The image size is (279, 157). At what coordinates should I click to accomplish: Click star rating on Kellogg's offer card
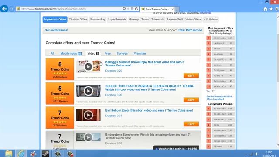pyautogui.click(x=60, y=74)
